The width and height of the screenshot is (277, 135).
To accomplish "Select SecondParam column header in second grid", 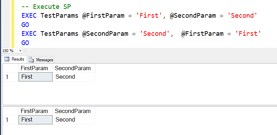I will 74,111.
